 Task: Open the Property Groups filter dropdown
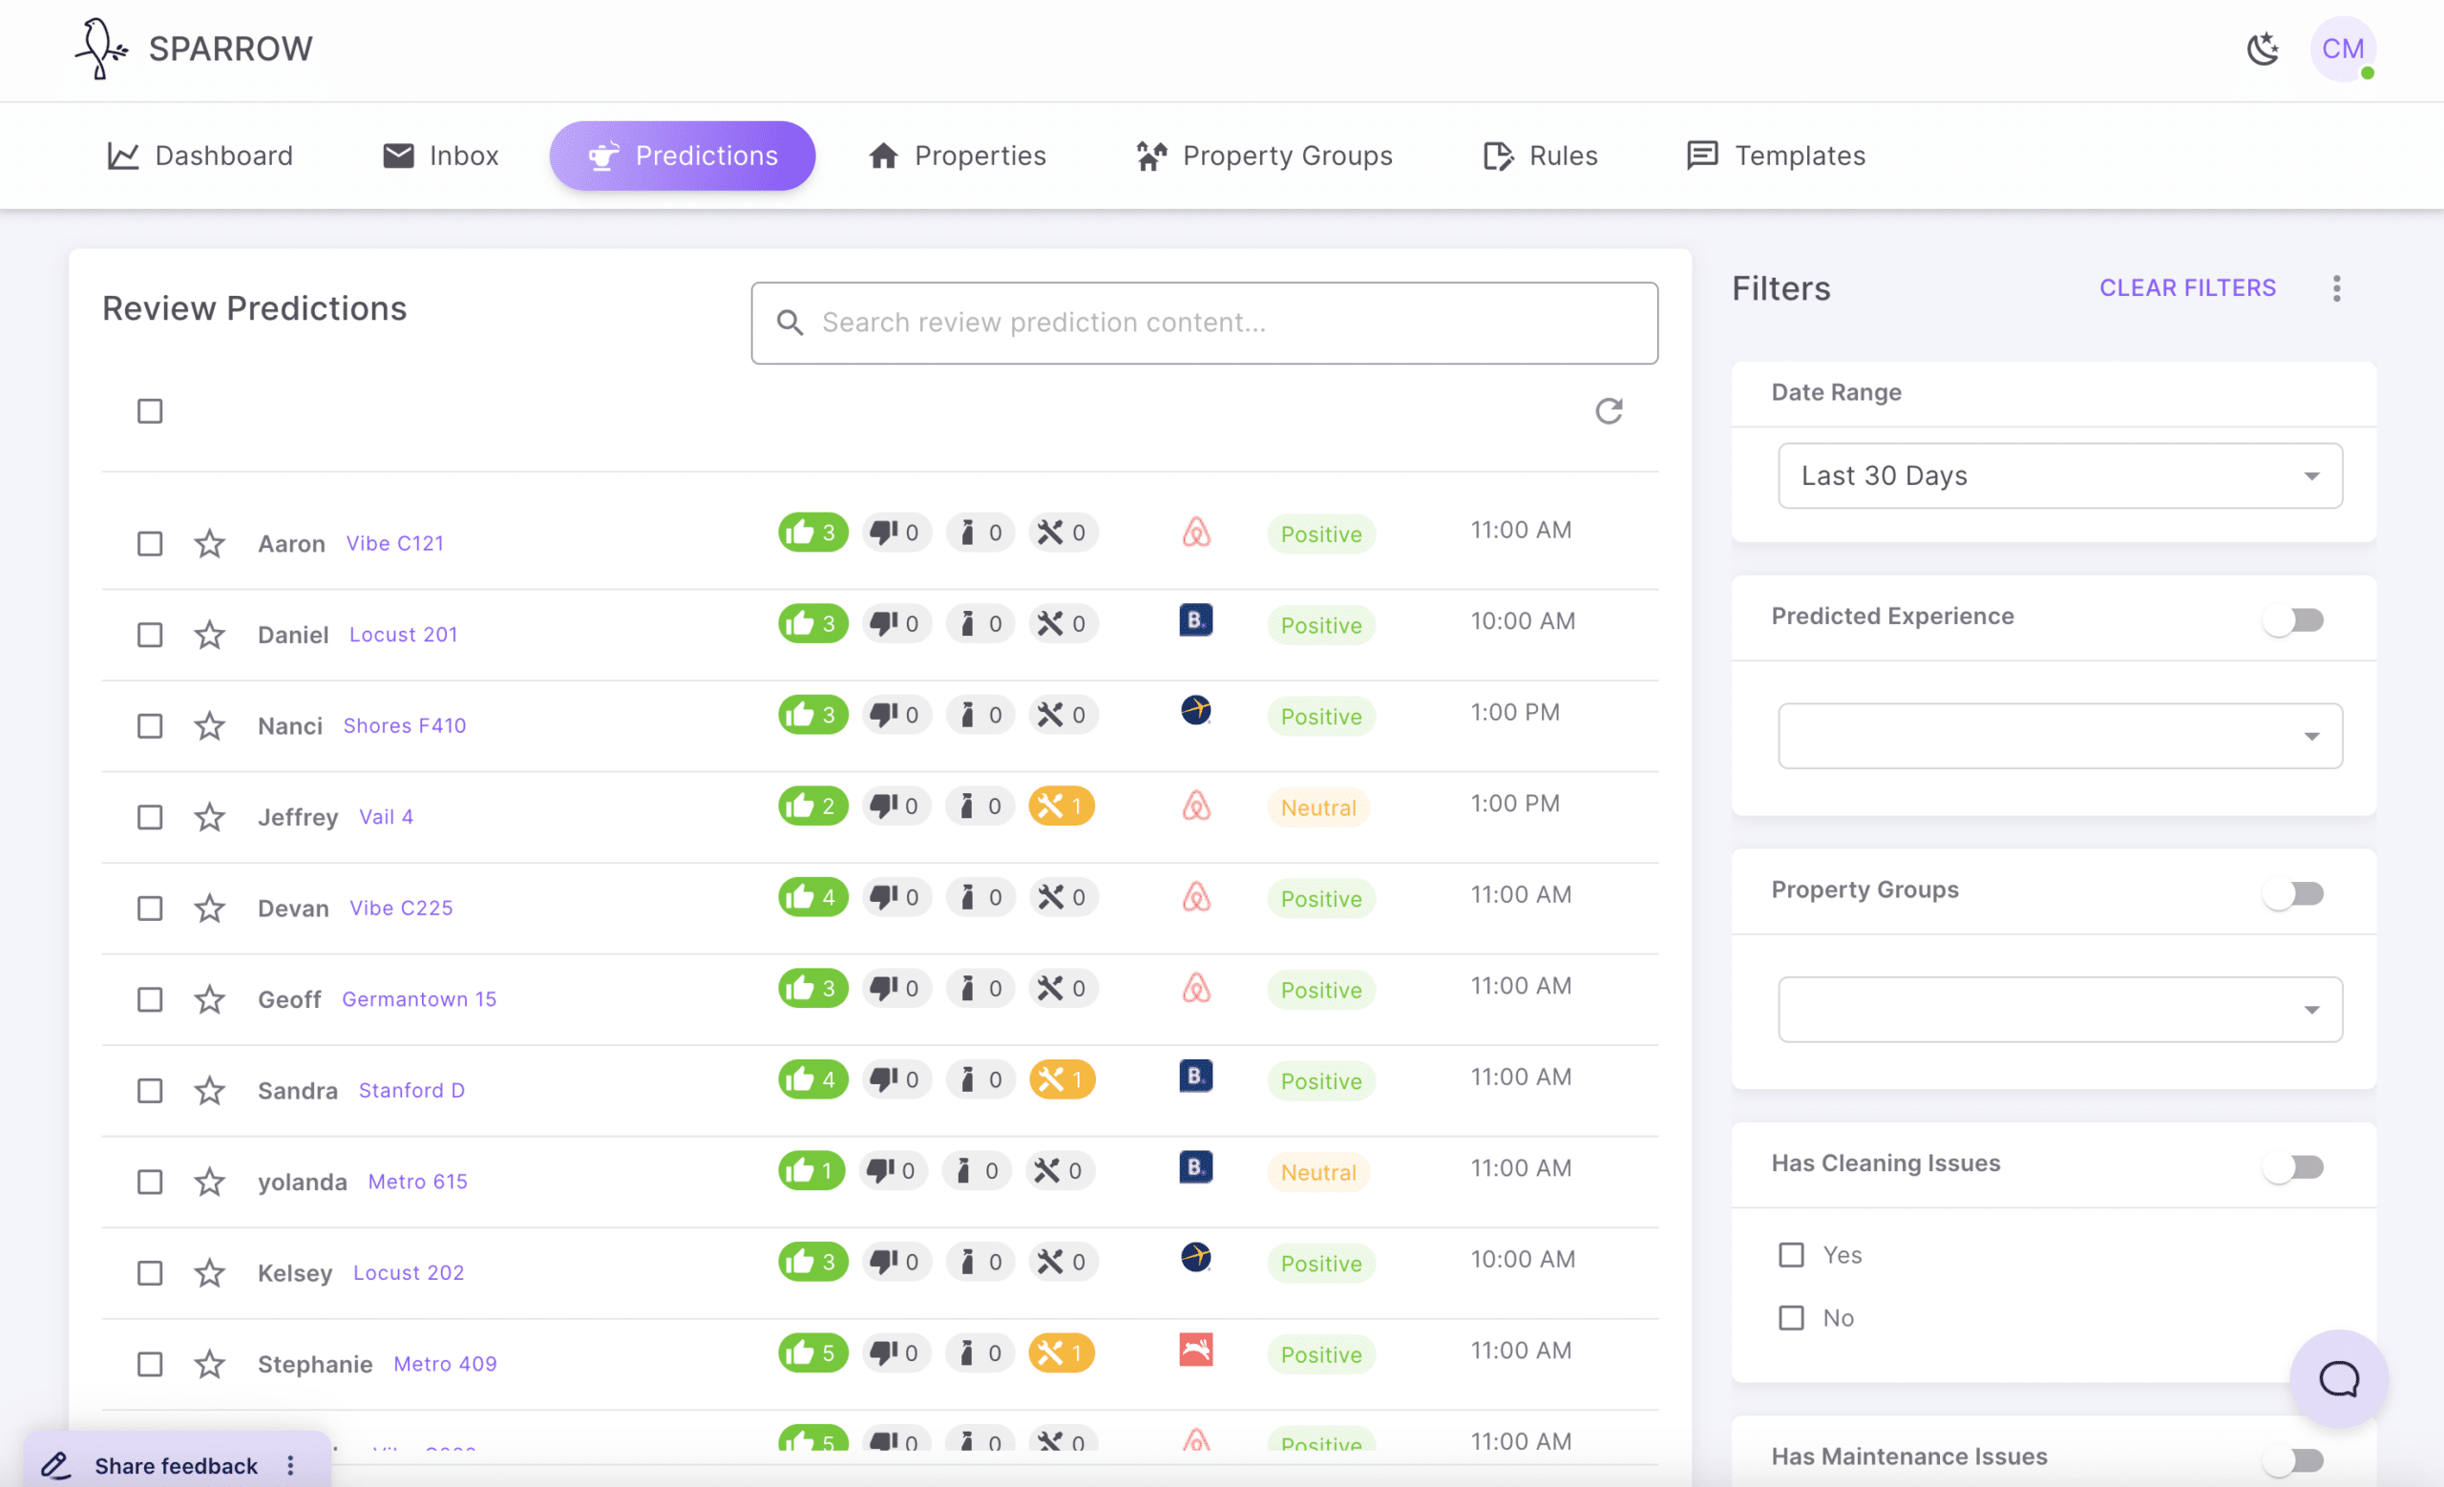(x=2060, y=1009)
